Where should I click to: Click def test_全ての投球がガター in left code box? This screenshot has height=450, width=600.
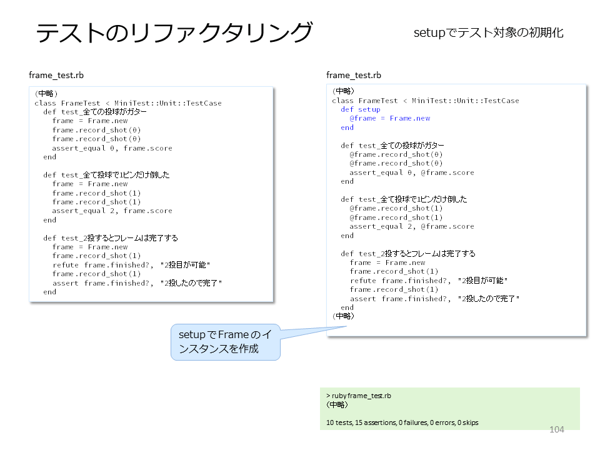(x=95, y=112)
